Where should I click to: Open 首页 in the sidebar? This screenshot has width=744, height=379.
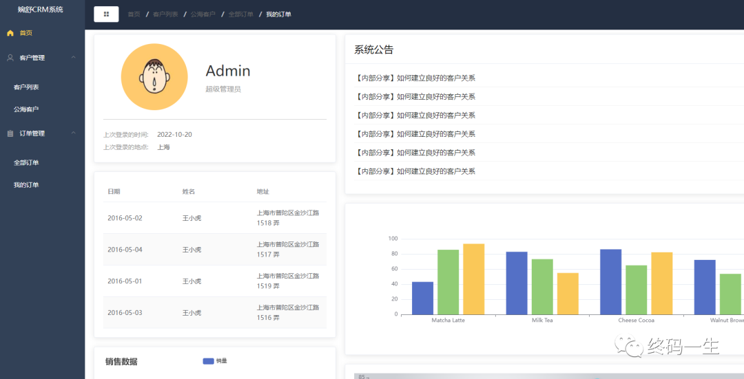coord(26,33)
